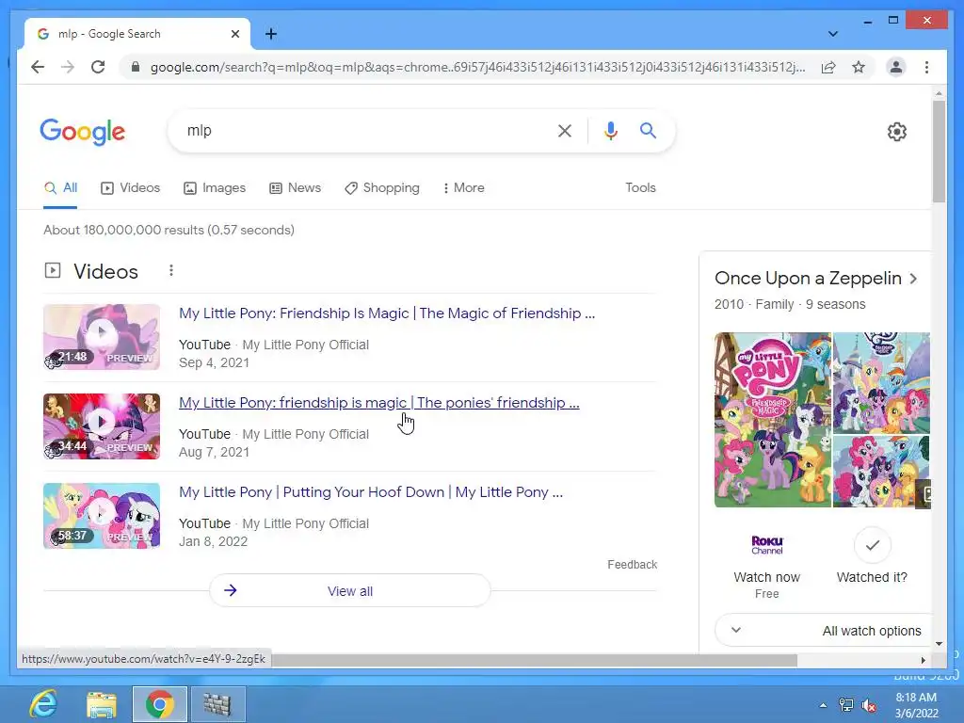
Task: Switch to the News search tab
Action: (x=295, y=188)
